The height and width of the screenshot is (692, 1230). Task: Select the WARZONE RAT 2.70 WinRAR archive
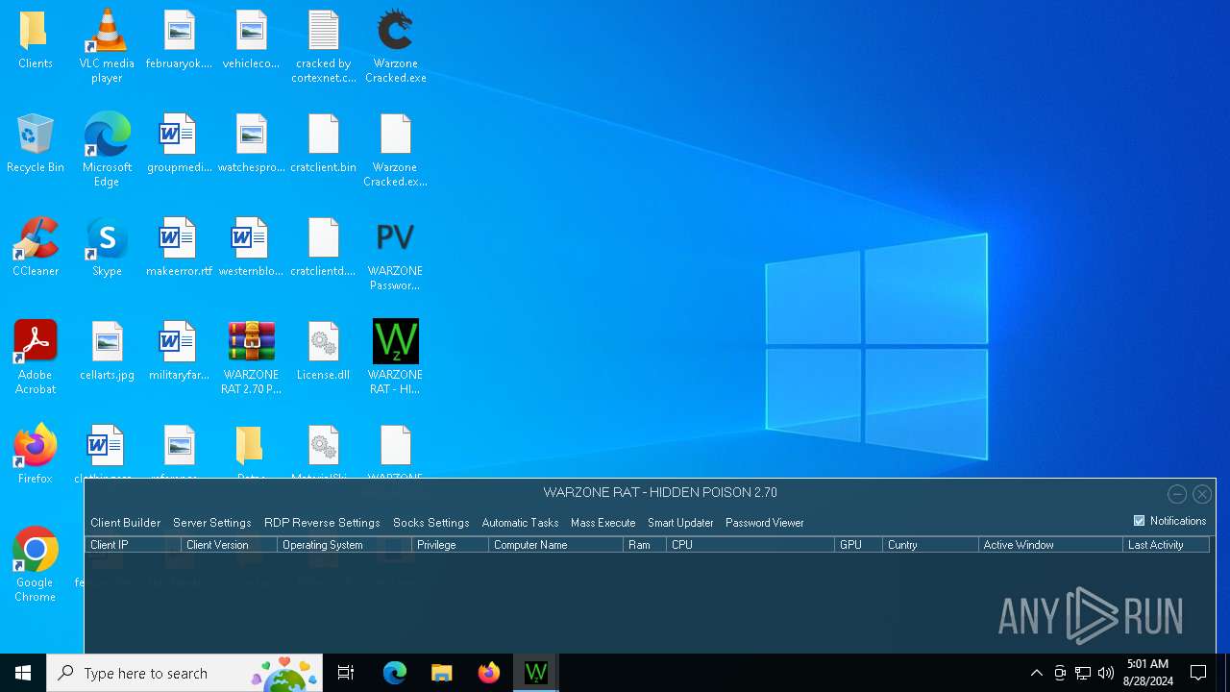point(251,358)
